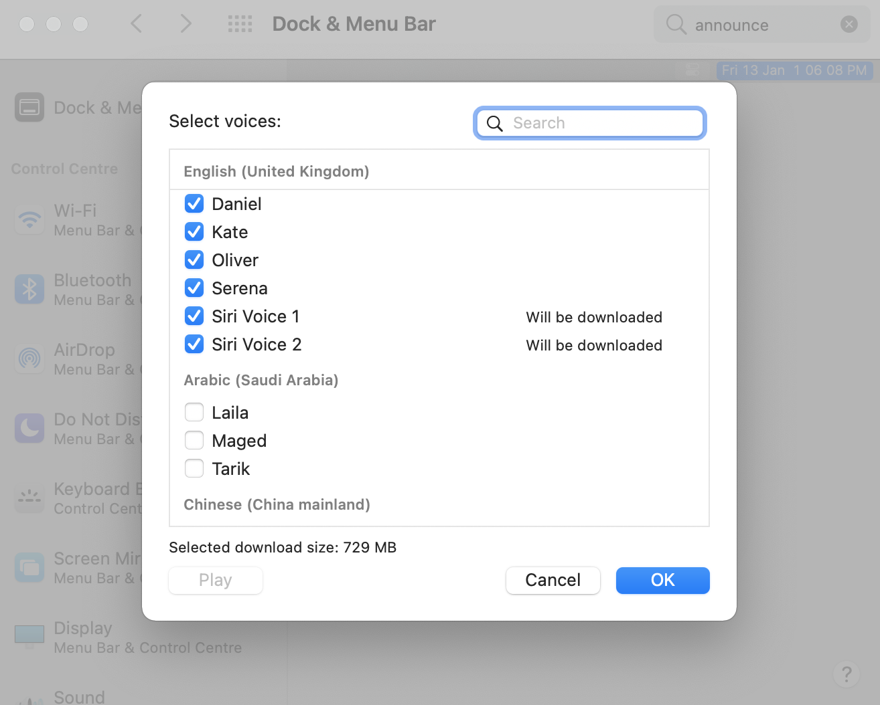
Task: Click the toolbar search field with 'announce'
Action: pos(762,25)
